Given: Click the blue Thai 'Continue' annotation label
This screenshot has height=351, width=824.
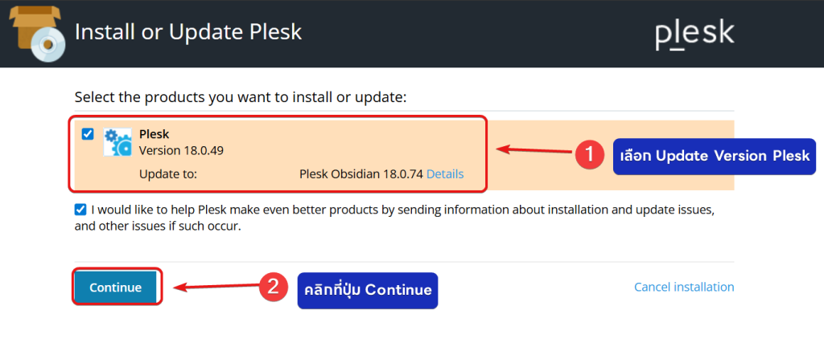Looking at the screenshot, I should tap(367, 290).
